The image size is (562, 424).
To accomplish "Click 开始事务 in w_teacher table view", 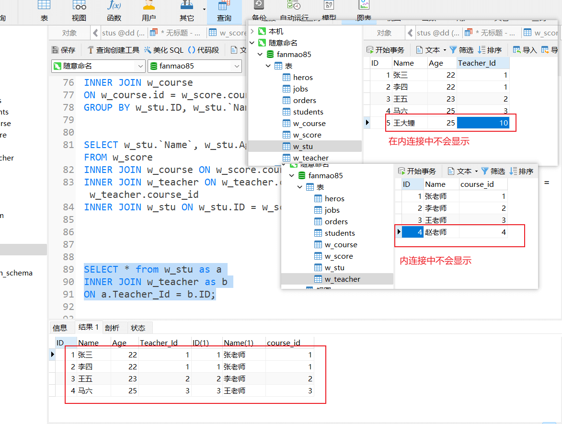I will tap(416, 171).
